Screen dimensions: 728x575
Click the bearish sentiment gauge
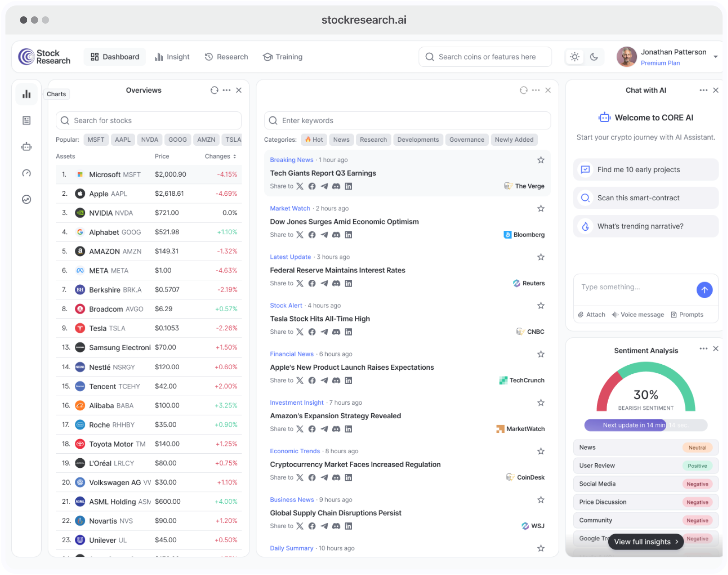coord(646,387)
